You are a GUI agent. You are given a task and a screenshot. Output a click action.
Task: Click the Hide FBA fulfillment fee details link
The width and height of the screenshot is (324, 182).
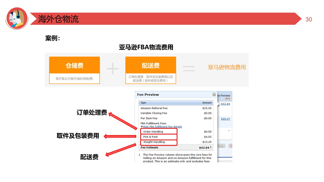click(x=162, y=127)
